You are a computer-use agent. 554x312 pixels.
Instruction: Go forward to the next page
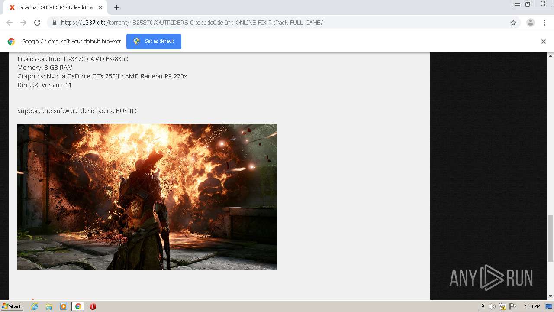(x=23, y=23)
